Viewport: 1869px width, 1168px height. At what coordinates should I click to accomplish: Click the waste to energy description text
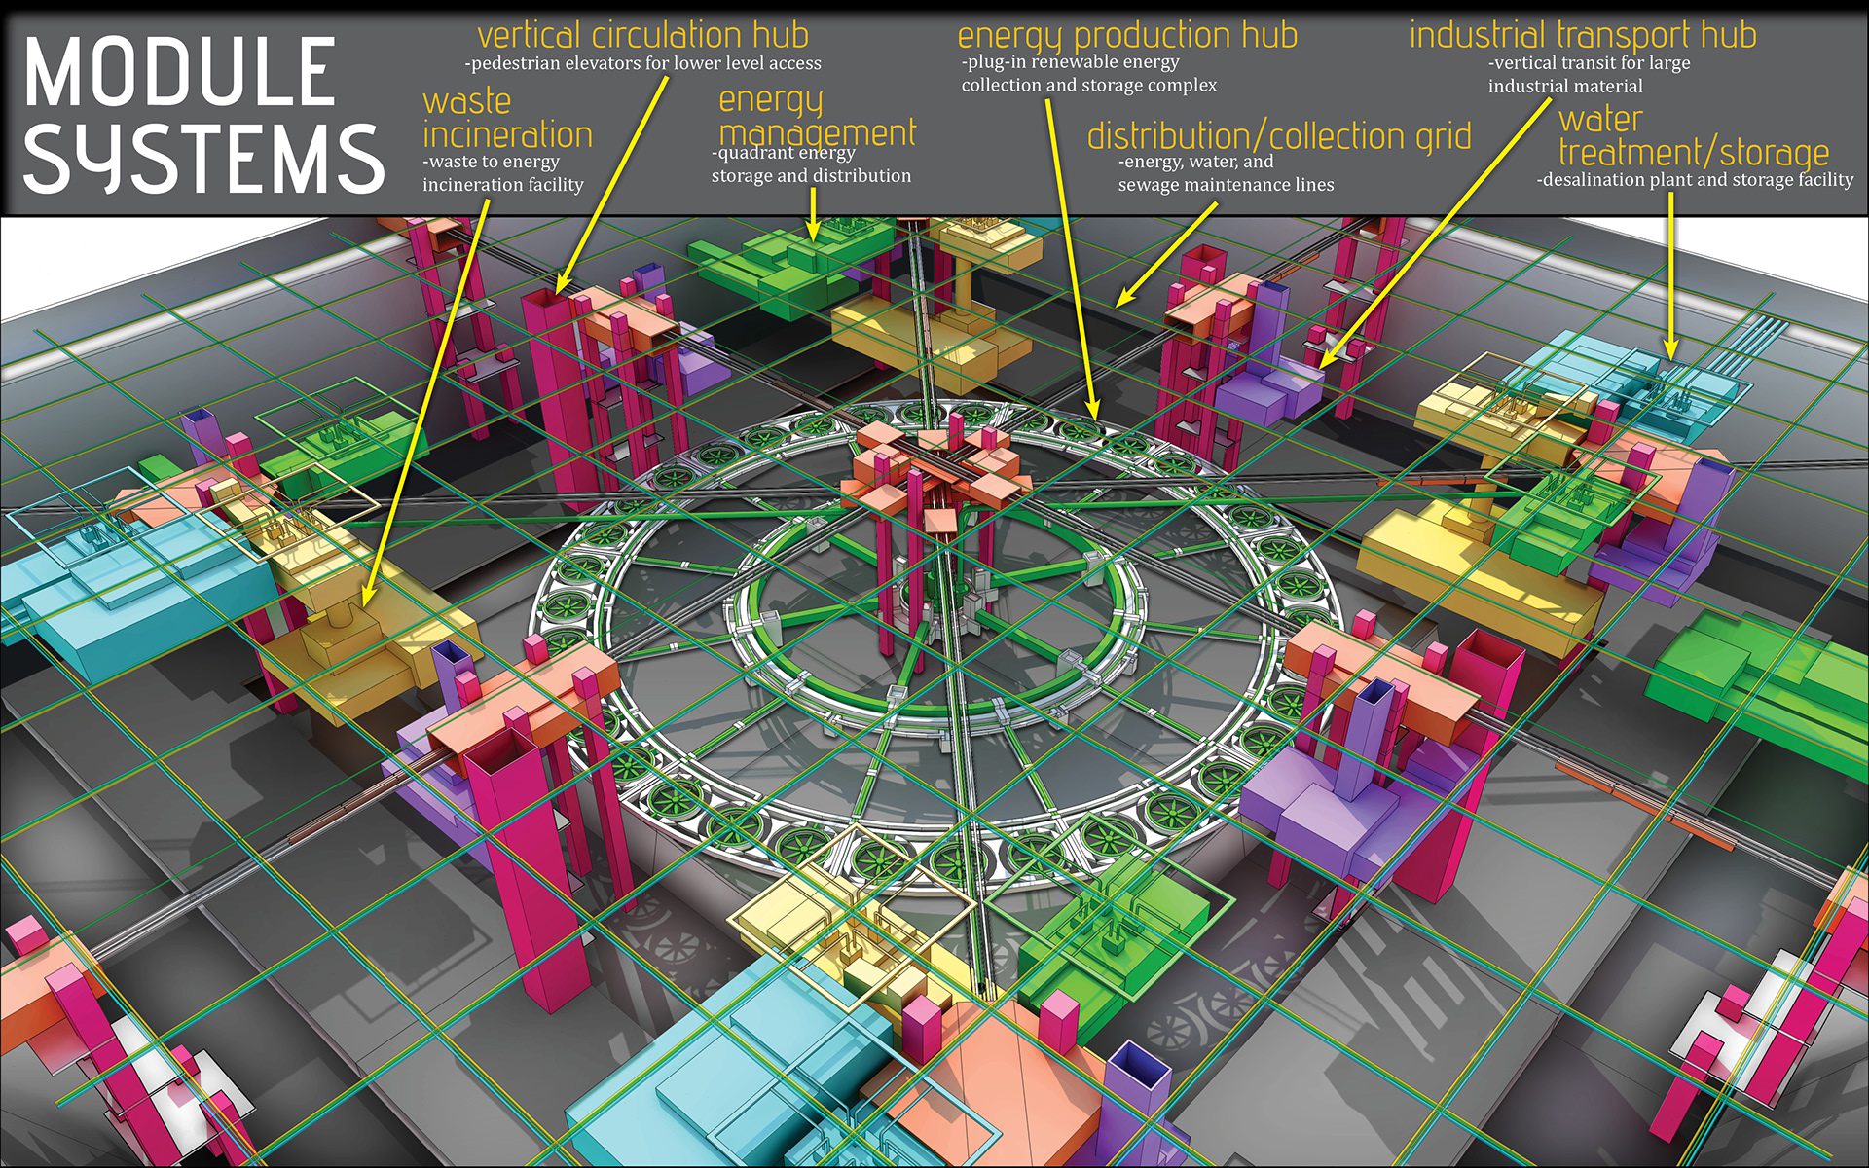[x=502, y=173]
